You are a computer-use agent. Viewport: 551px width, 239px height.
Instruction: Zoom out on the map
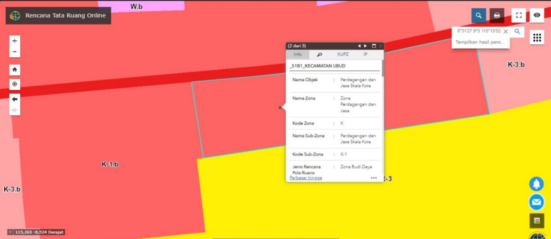point(15,52)
